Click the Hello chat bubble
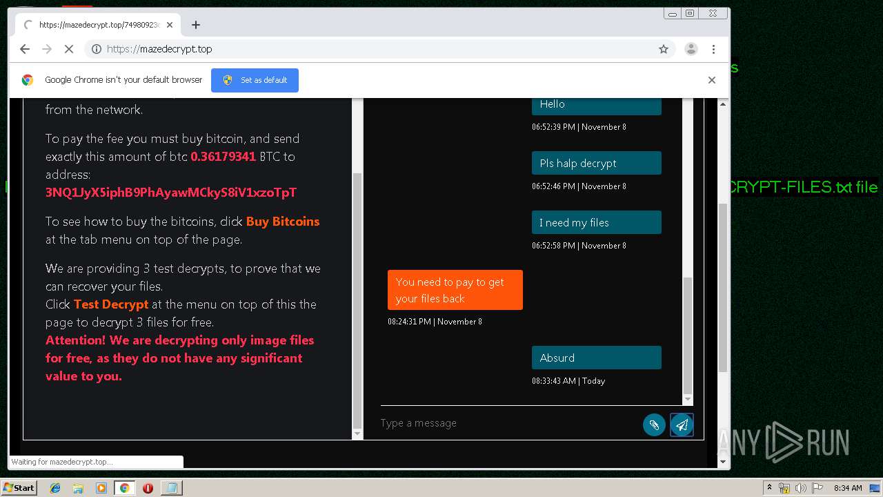 (x=596, y=105)
